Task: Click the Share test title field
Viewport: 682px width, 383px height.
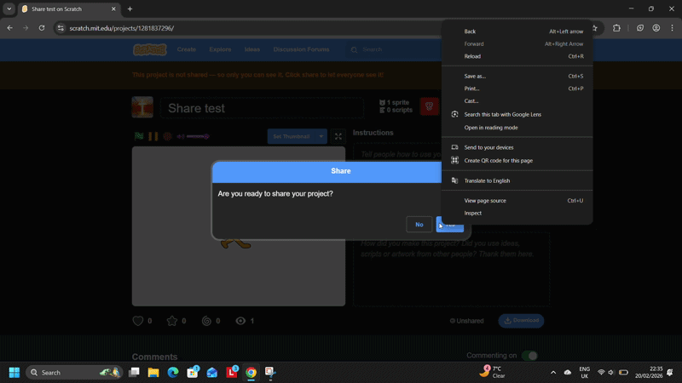Action: click(262, 108)
